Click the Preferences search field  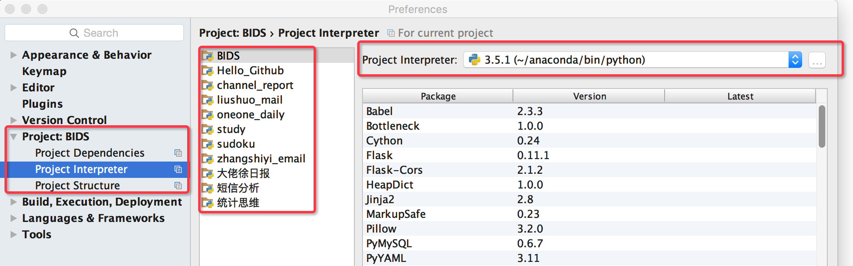click(94, 33)
